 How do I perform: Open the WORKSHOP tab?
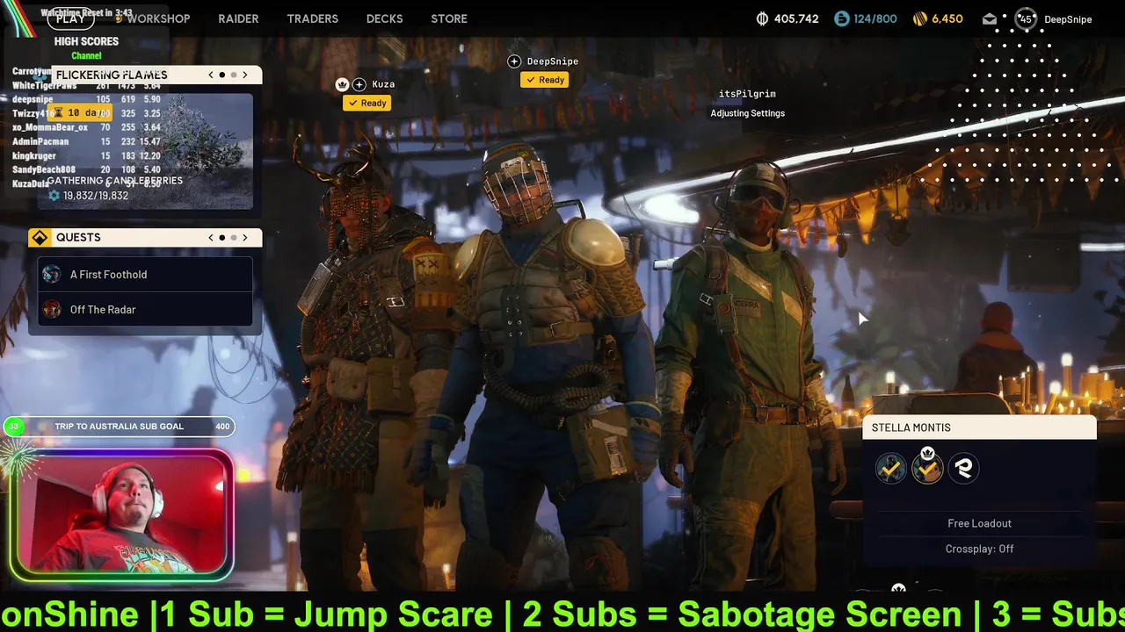pos(158,18)
